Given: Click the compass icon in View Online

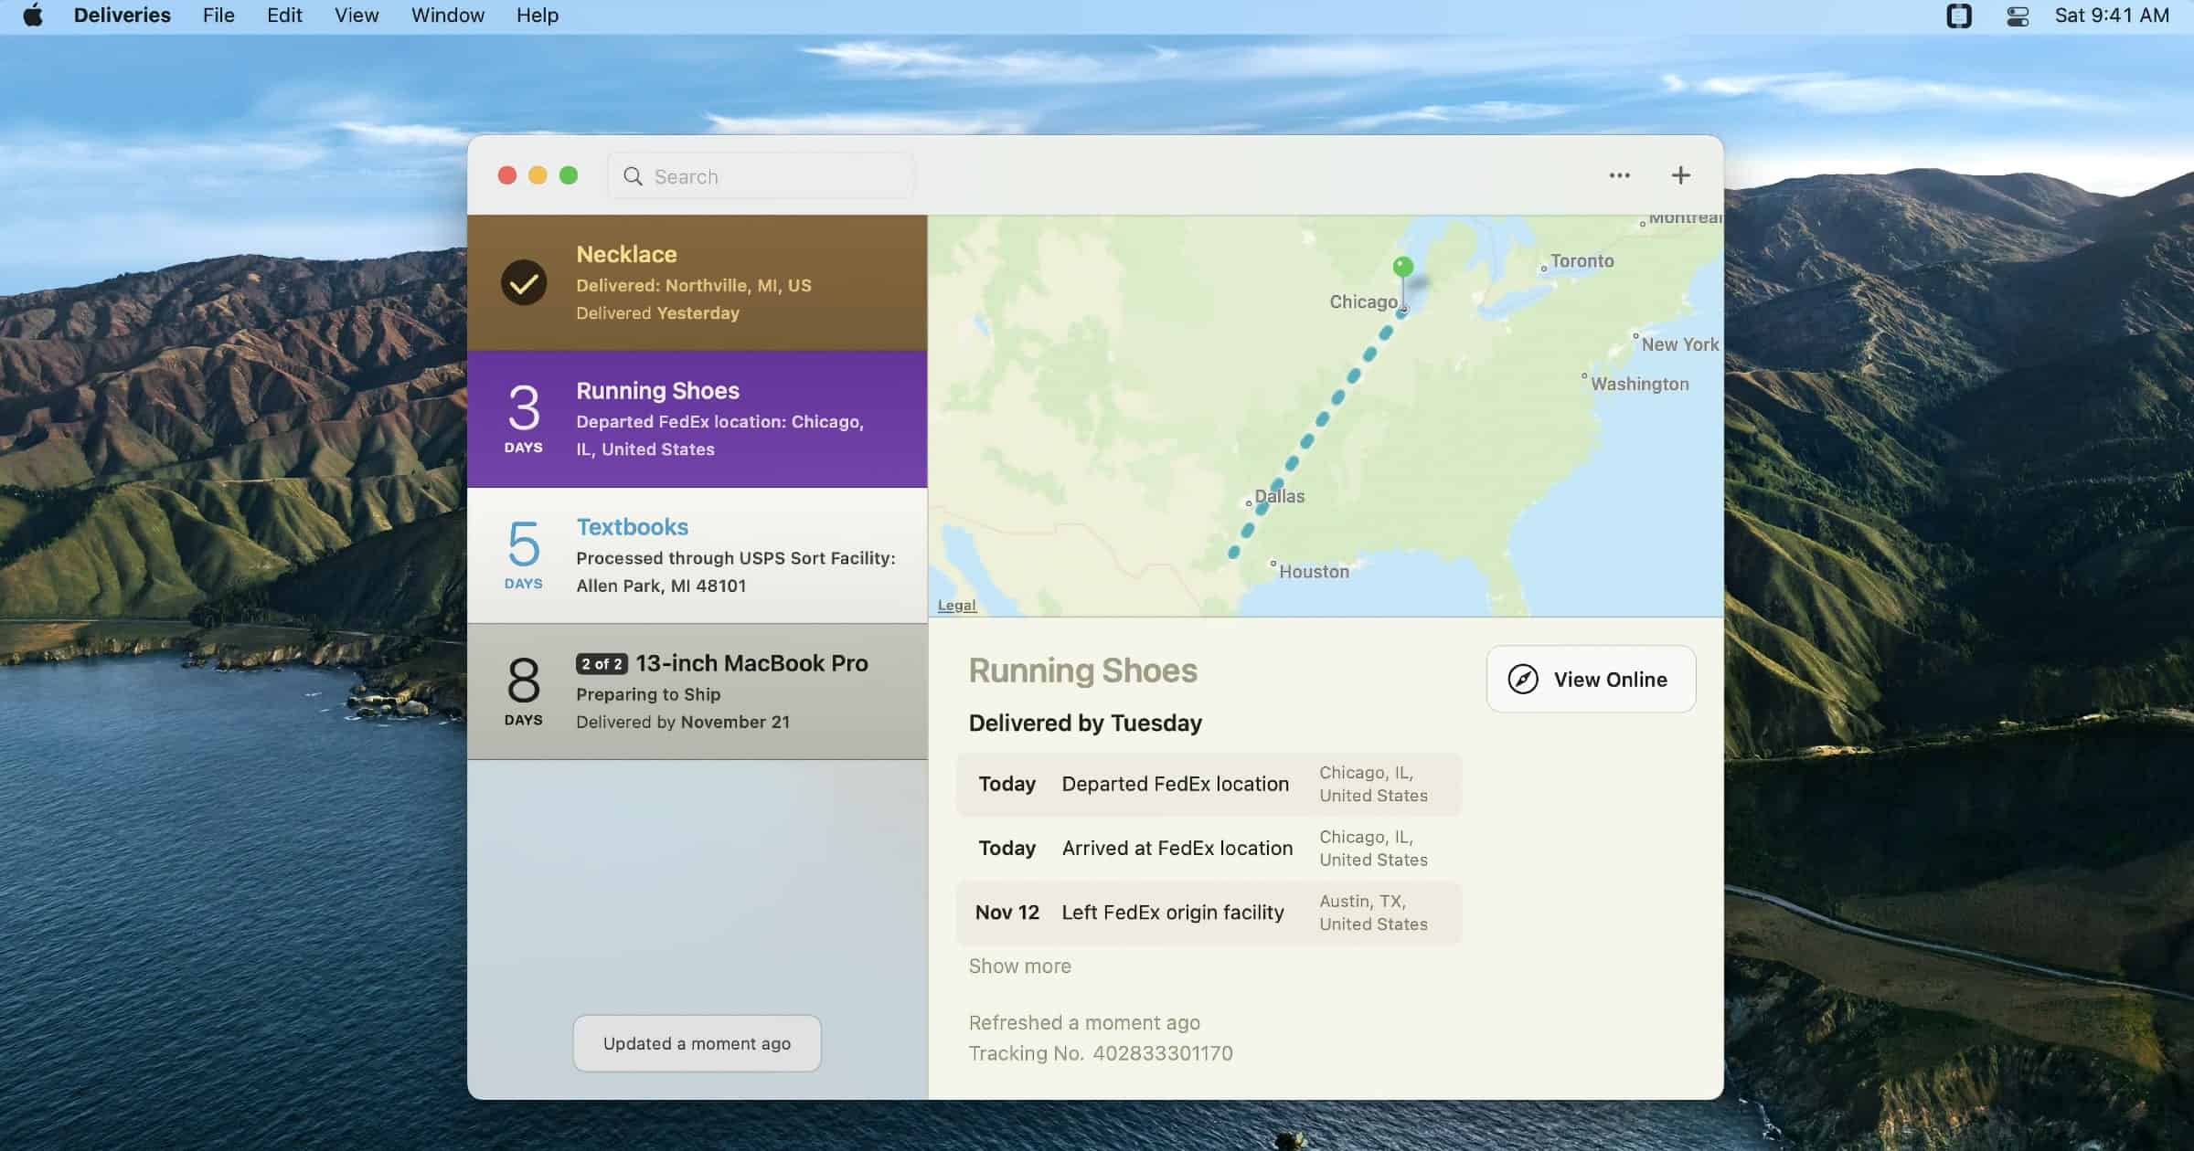Looking at the screenshot, I should 1523,680.
